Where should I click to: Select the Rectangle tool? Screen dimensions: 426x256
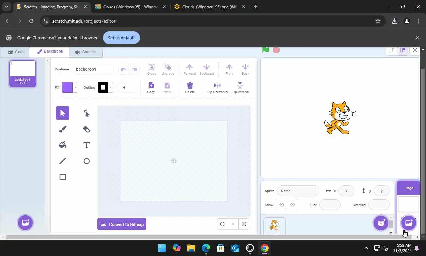[63, 177]
